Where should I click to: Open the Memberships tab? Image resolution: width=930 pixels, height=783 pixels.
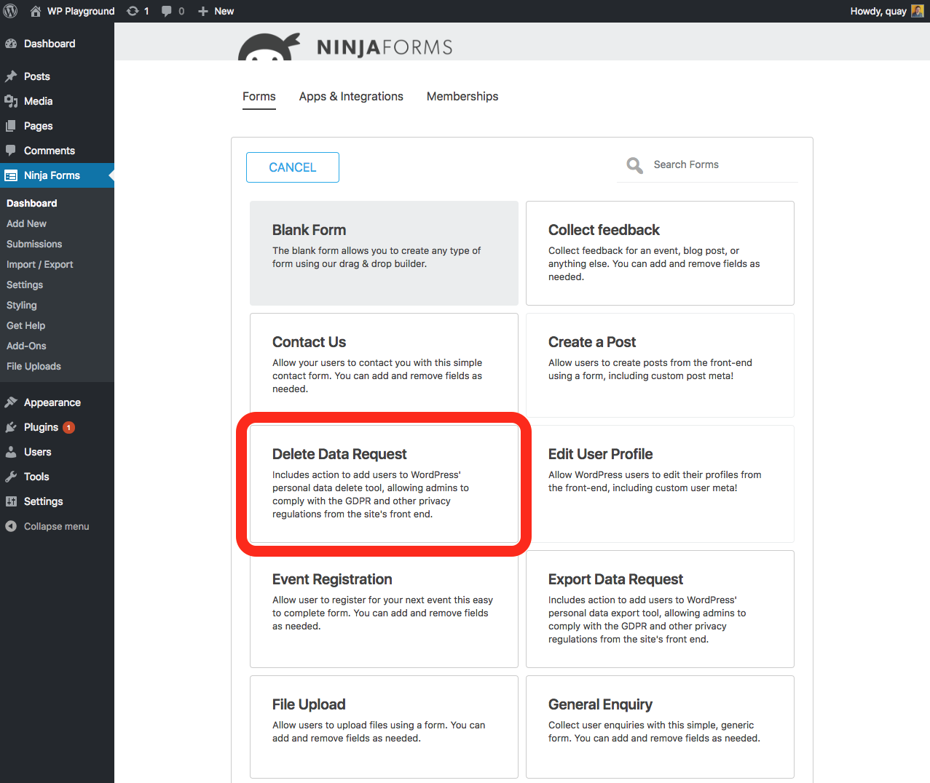(462, 96)
